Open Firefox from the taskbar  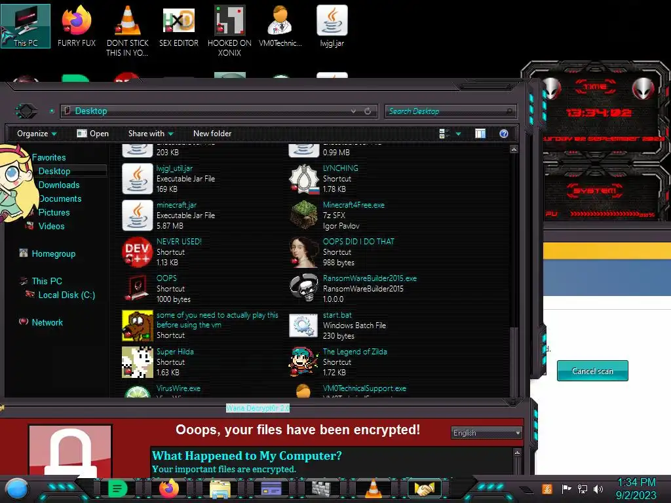pyautogui.click(x=169, y=489)
